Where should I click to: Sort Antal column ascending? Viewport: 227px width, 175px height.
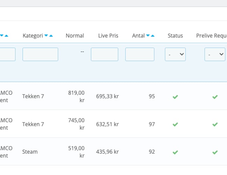click(x=153, y=36)
